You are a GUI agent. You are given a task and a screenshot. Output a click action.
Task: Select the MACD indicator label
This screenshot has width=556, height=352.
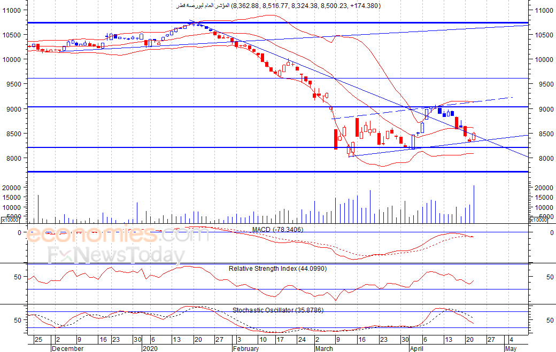277,230
